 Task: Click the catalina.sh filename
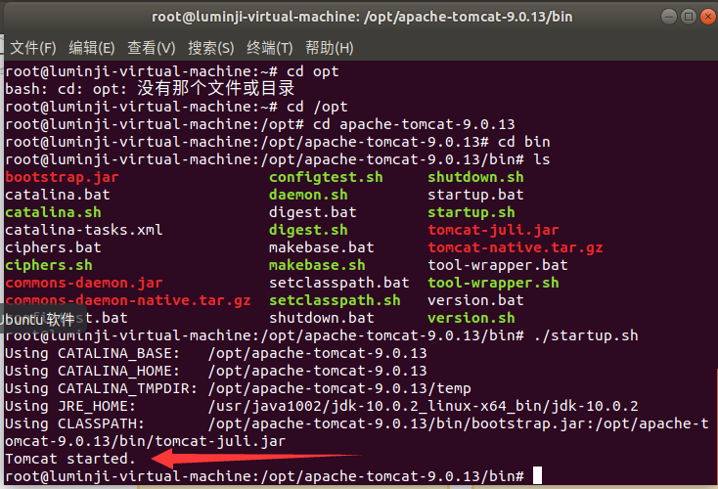[x=53, y=212]
